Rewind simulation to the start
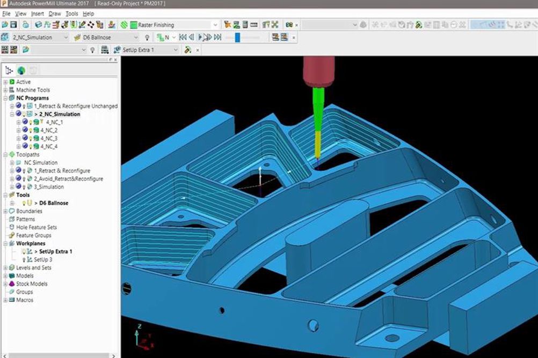The width and height of the screenshot is (538, 358). pyautogui.click(x=183, y=38)
